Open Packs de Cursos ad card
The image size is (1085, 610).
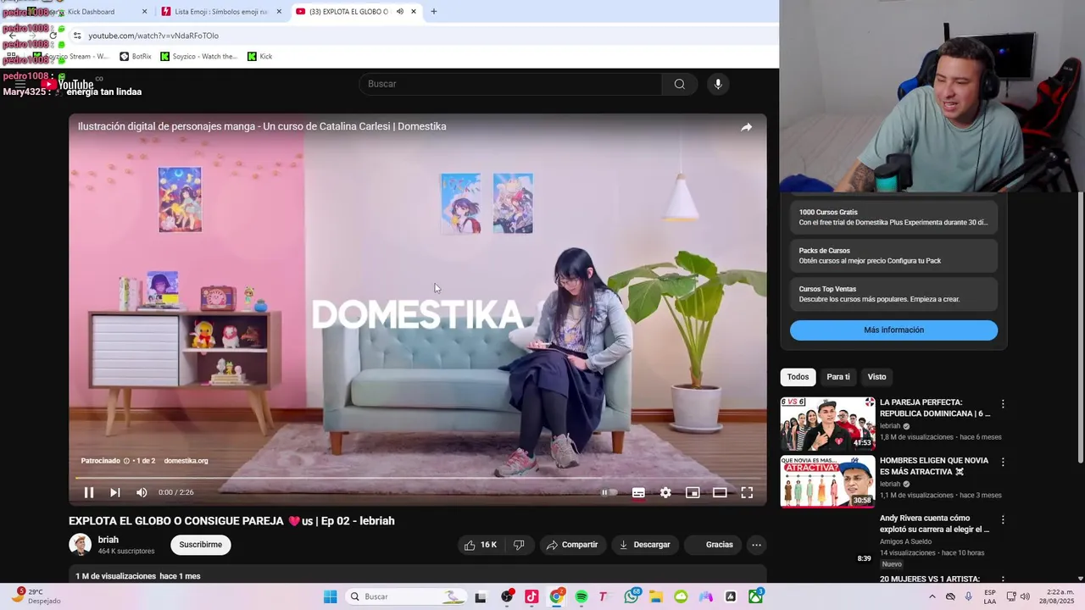pyautogui.click(x=893, y=256)
